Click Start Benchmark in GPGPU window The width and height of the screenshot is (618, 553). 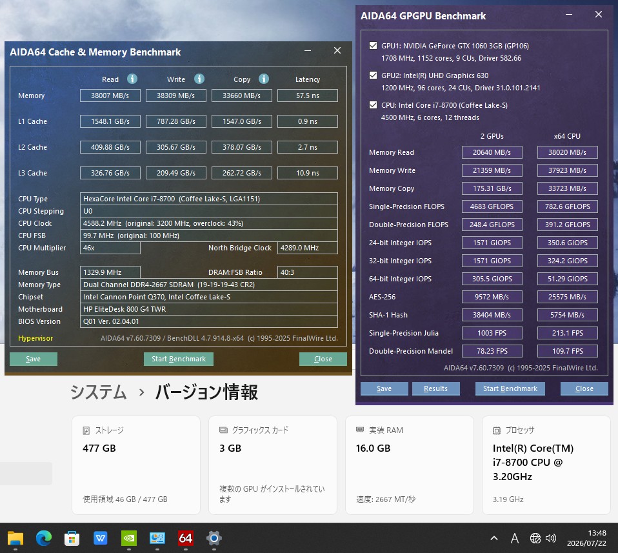point(510,388)
